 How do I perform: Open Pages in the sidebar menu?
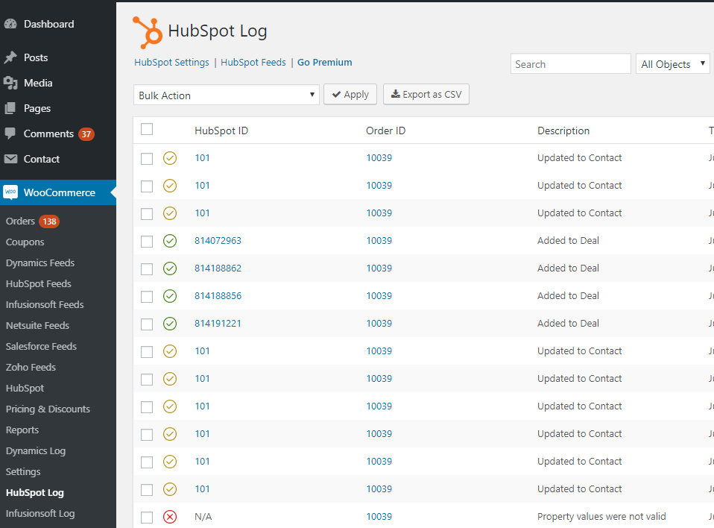(37, 108)
